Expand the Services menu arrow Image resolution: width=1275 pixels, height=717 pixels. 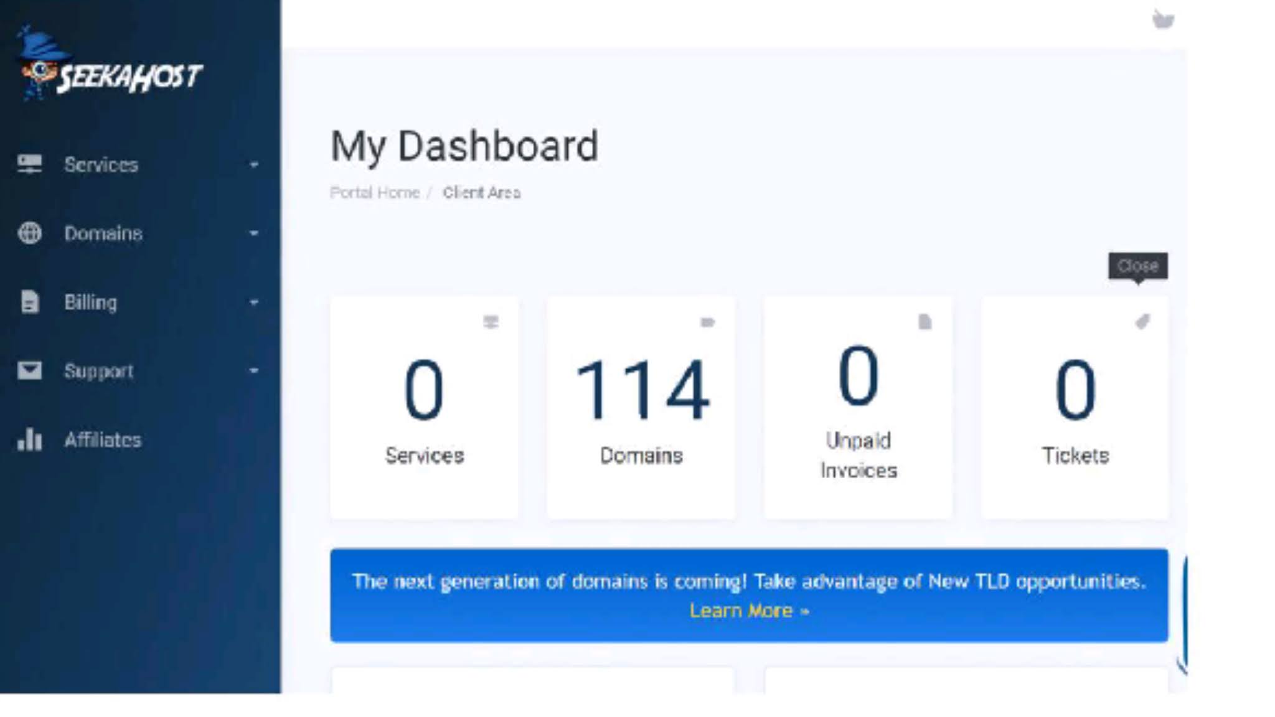[x=253, y=165]
